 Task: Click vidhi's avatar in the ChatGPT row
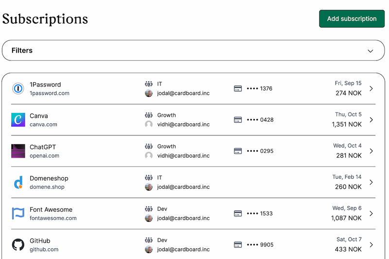149,155
